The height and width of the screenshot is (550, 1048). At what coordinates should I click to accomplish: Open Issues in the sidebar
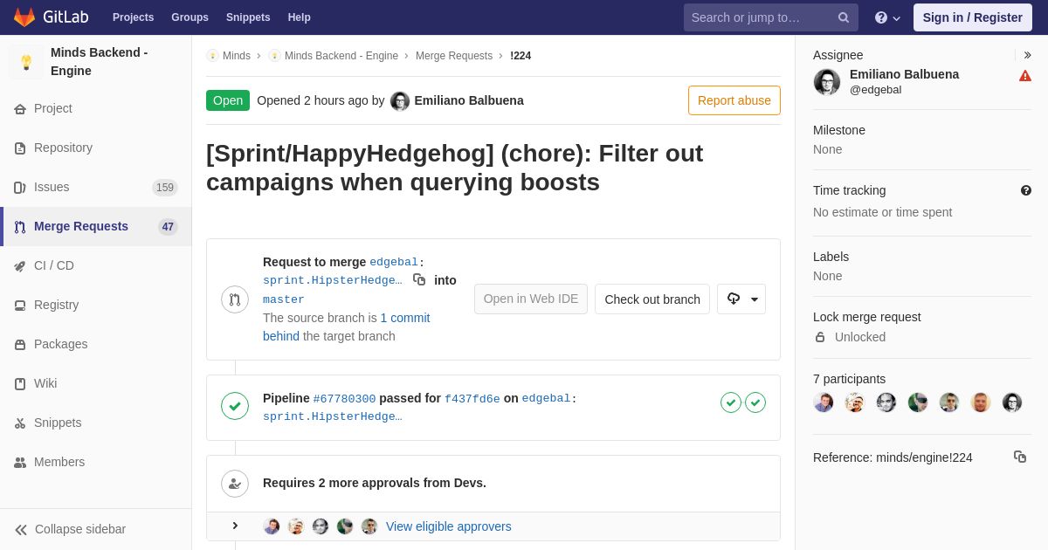point(96,187)
